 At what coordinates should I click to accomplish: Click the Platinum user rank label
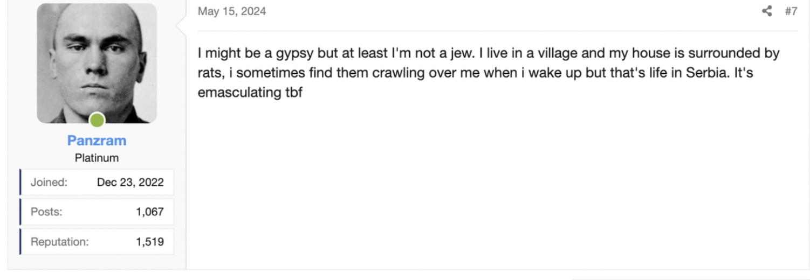(97, 158)
